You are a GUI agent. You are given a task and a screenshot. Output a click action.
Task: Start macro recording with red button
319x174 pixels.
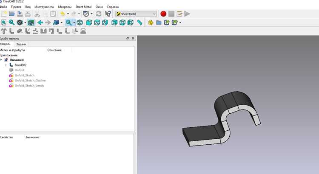click(163, 14)
